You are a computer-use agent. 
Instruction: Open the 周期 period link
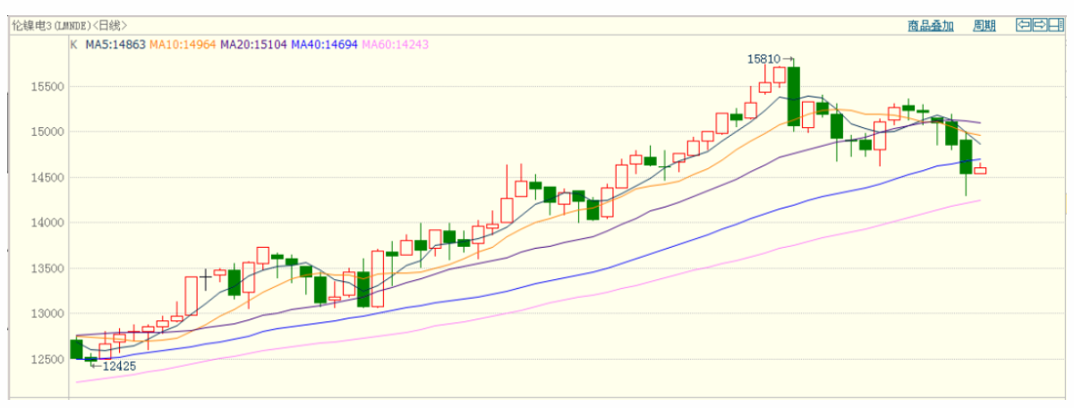(984, 26)
